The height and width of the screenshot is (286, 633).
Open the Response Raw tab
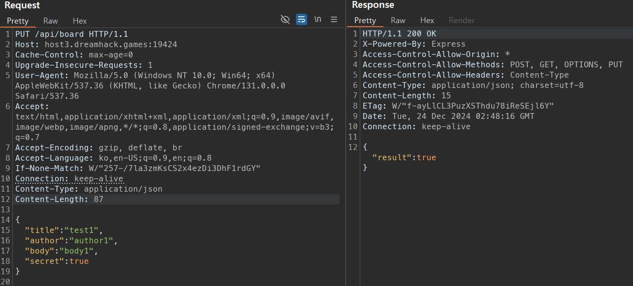pos(398,20)
